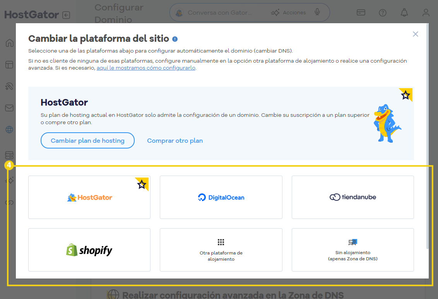Open the user profile icon
This screenshot has height=299, width=438.
(x=426, y=12)
